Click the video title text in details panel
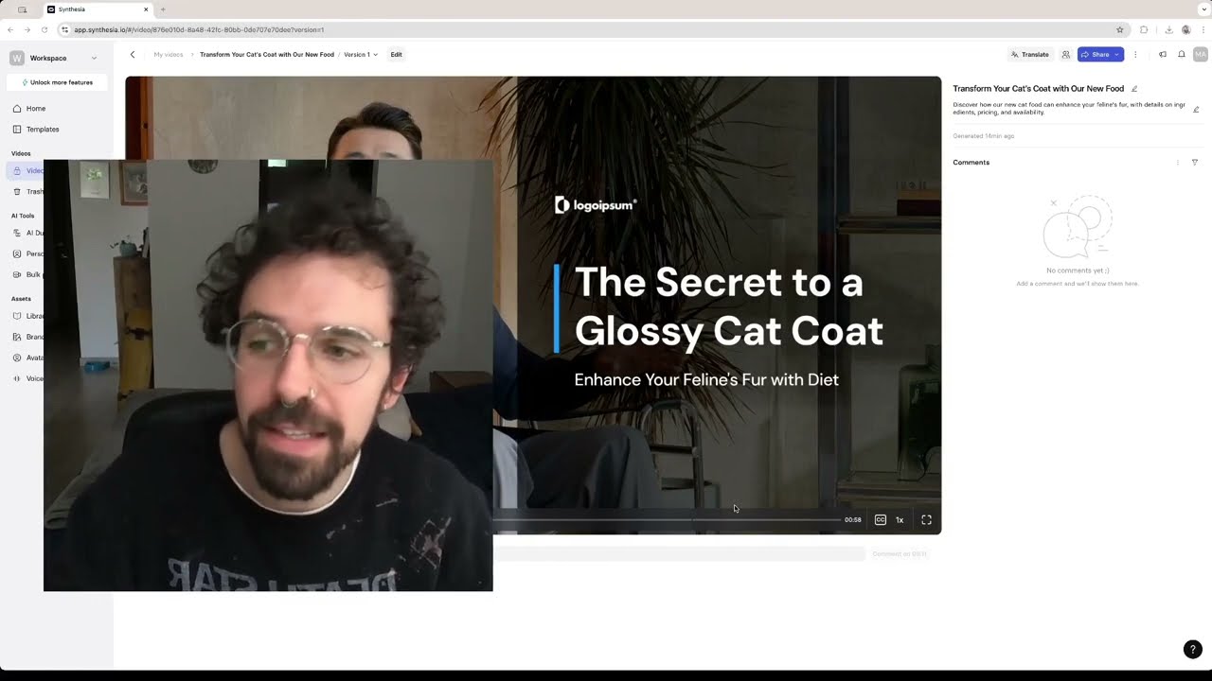The width and height of the screenshot is (1212, 681). 1038,89
